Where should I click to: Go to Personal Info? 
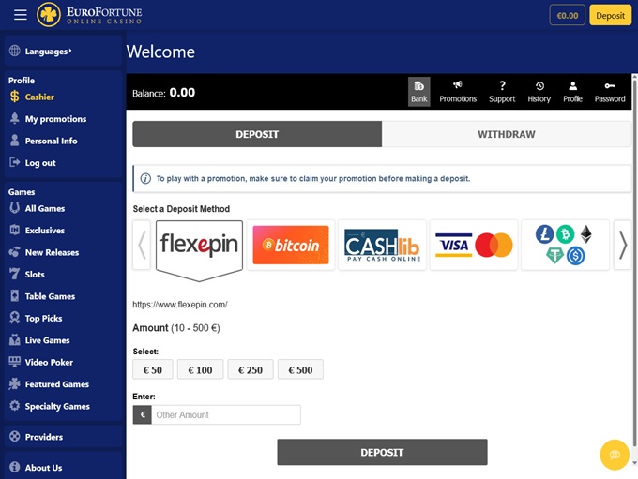coord(43,141)
